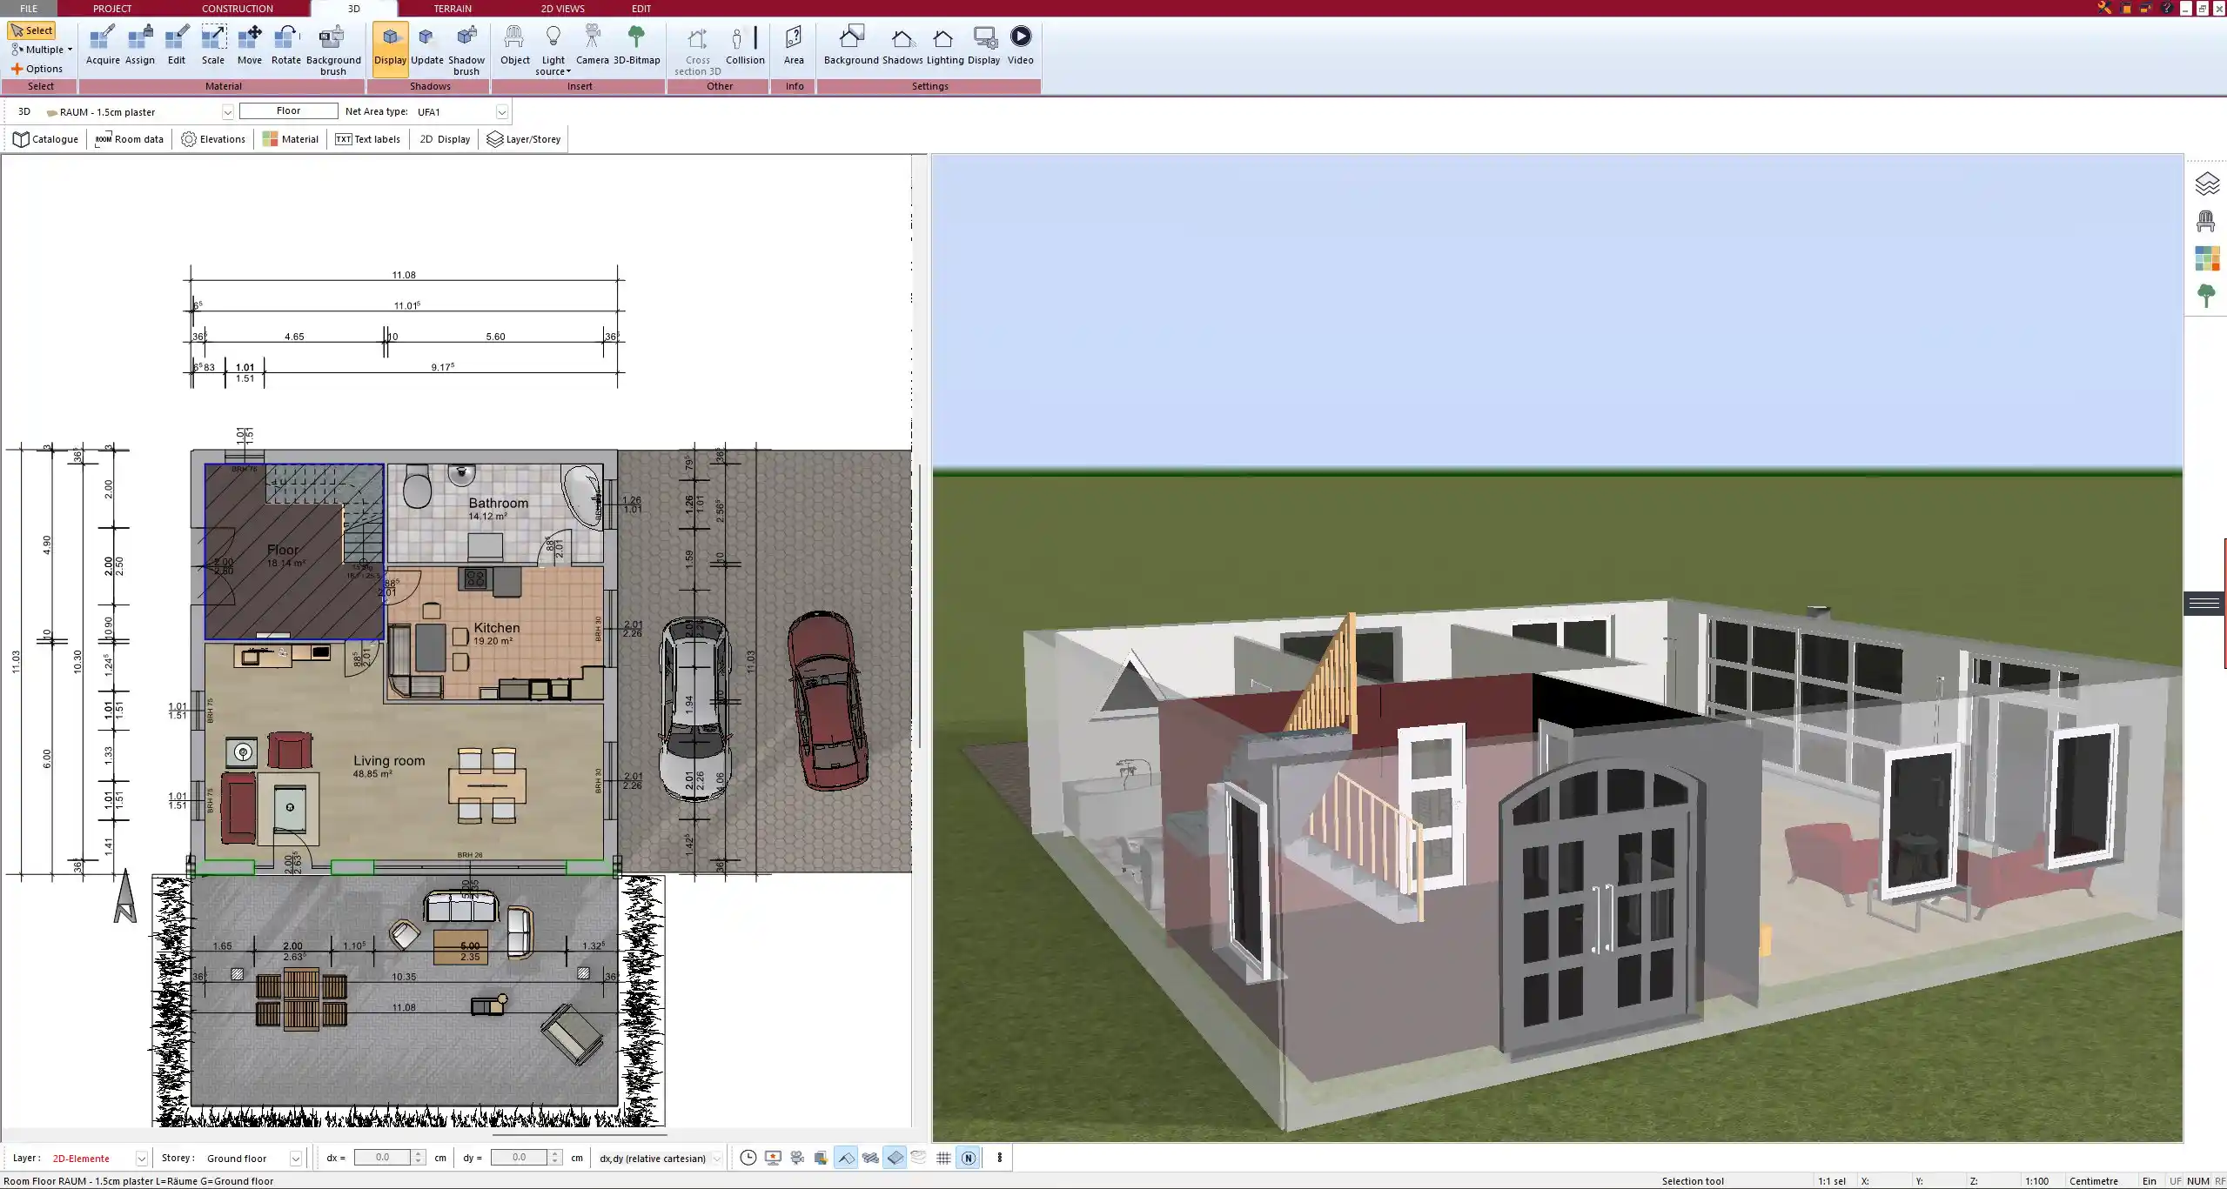2227x1189 pixels.
Task: Toggle the floor plane icon in bottom toolbar
Action: [895, 1158]
